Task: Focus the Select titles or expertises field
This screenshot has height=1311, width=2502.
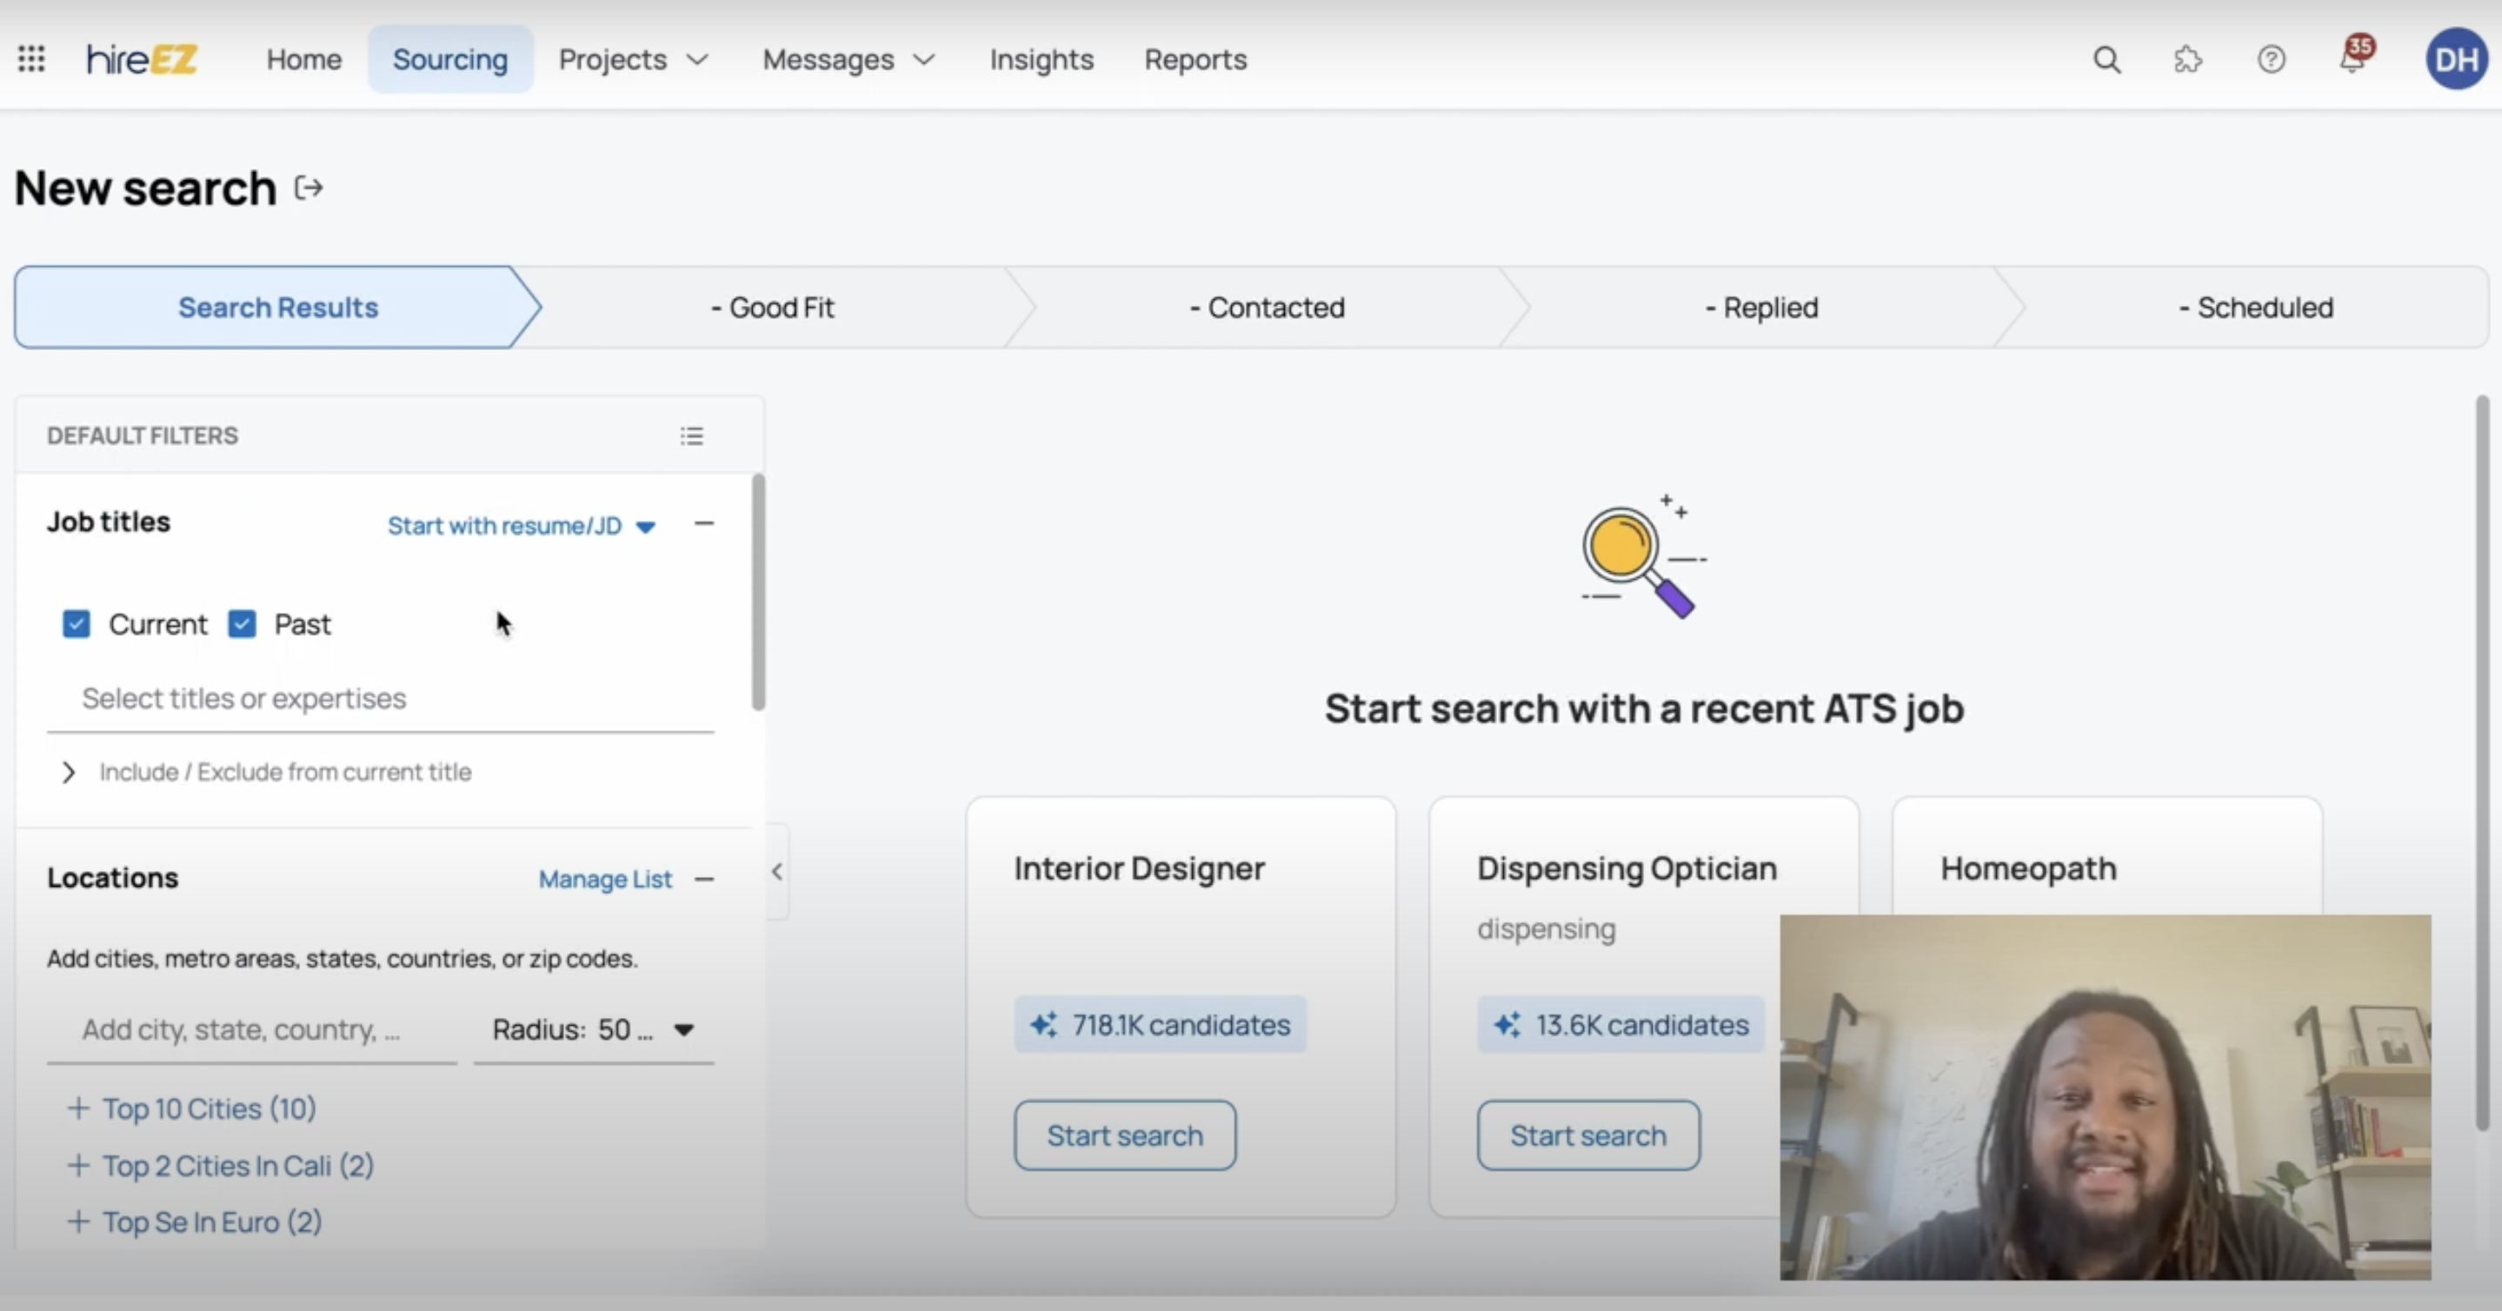Action: tap(381, 698)
